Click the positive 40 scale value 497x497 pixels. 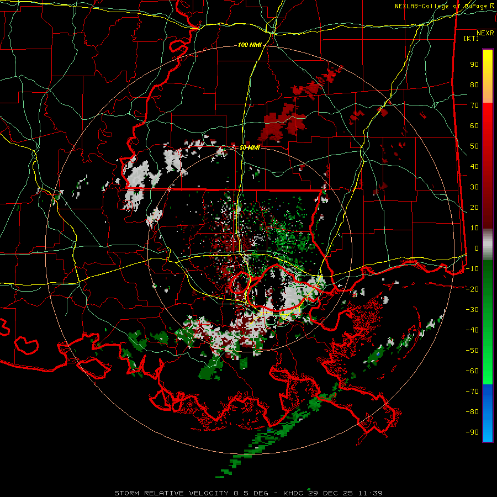tap(474, 167)
